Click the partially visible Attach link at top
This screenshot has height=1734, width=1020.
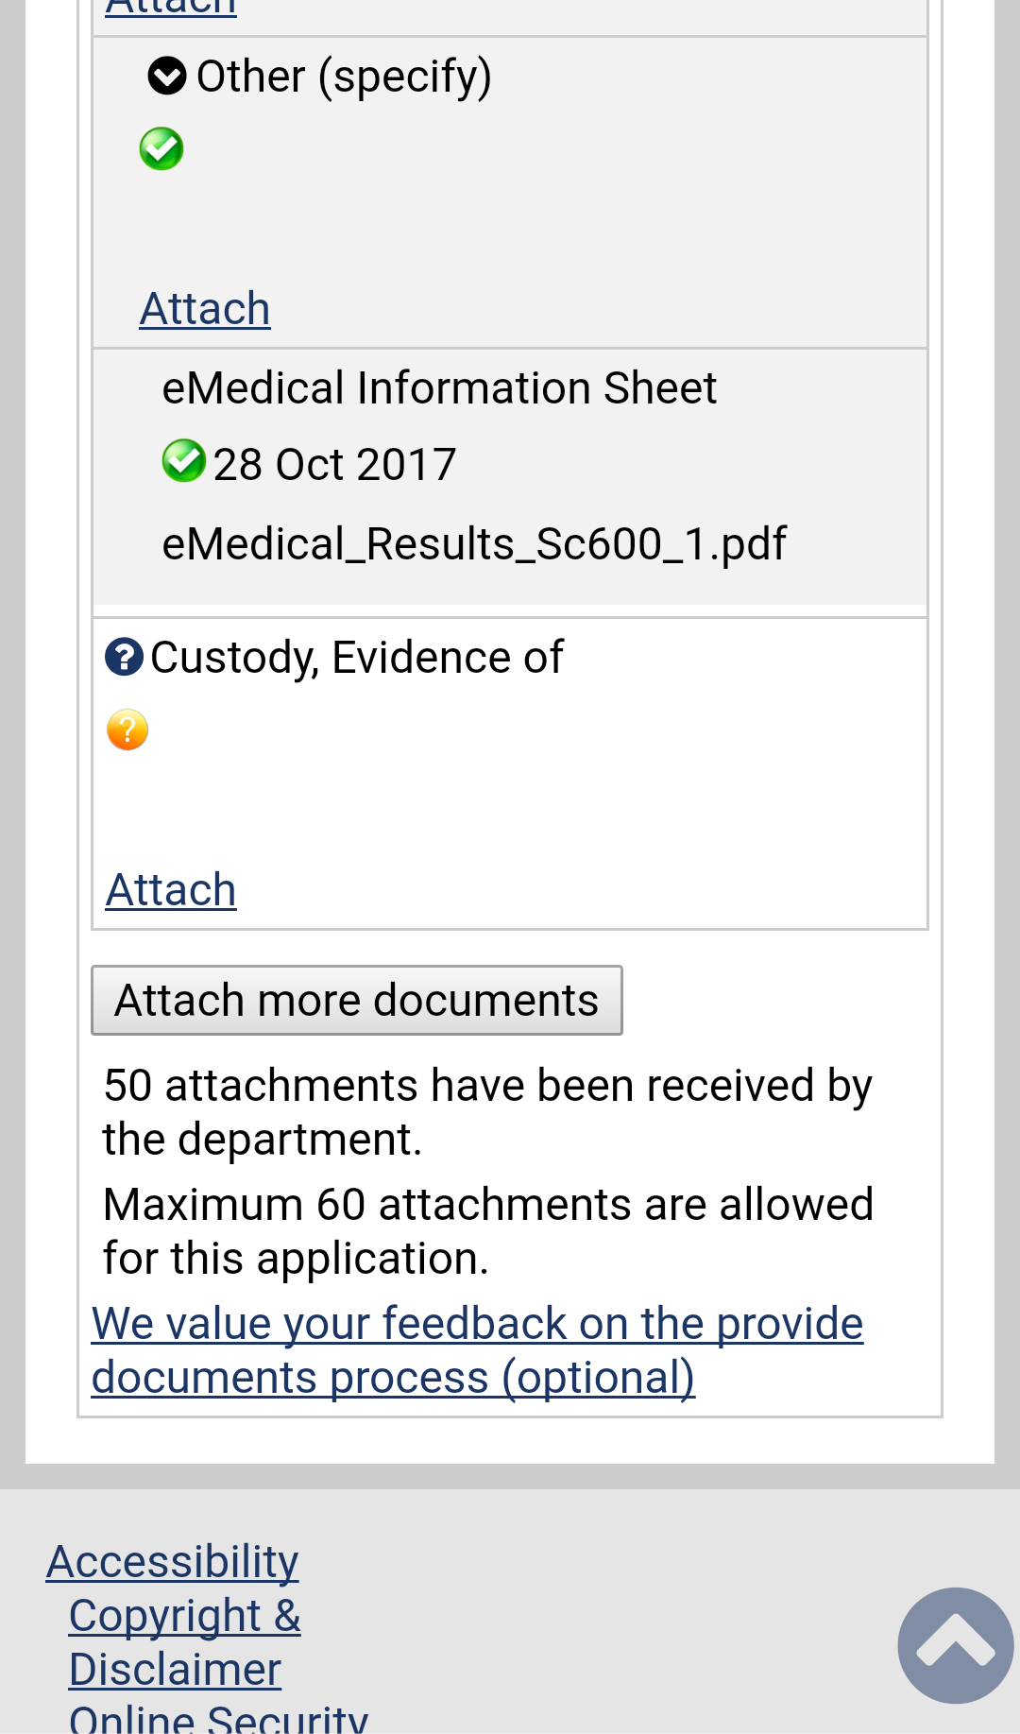point(171,8)
